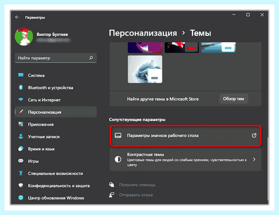Click the Обзор тем button
The width and height of the screenshot is (279, 215).
click(234, 99)
